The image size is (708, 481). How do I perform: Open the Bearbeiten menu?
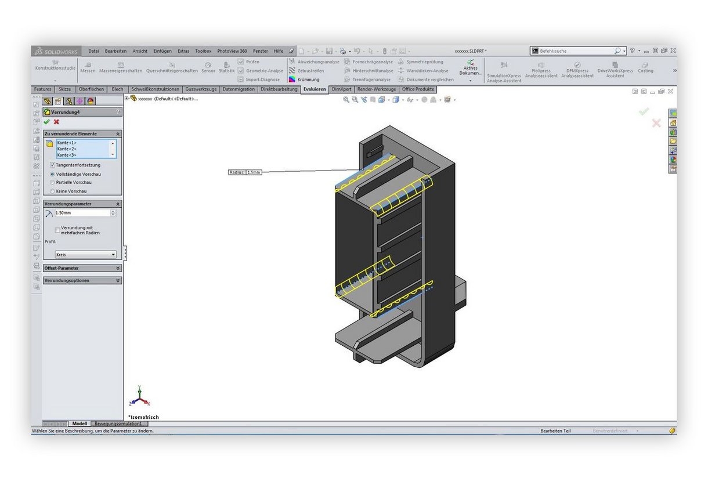[115, 51]
